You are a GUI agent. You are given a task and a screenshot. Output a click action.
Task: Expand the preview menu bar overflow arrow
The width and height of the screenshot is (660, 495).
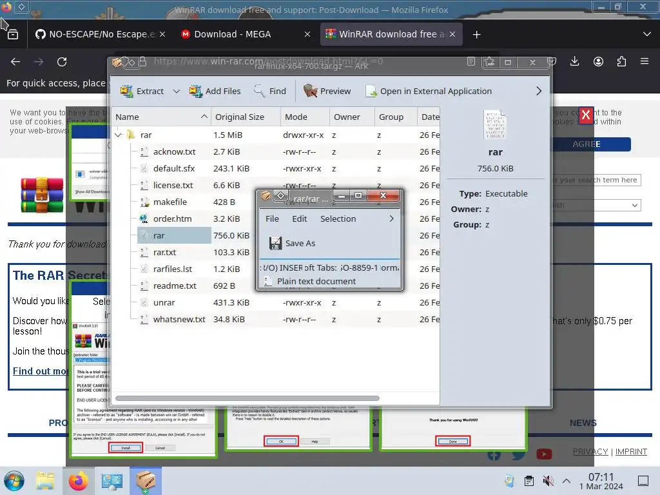(391, 219)
